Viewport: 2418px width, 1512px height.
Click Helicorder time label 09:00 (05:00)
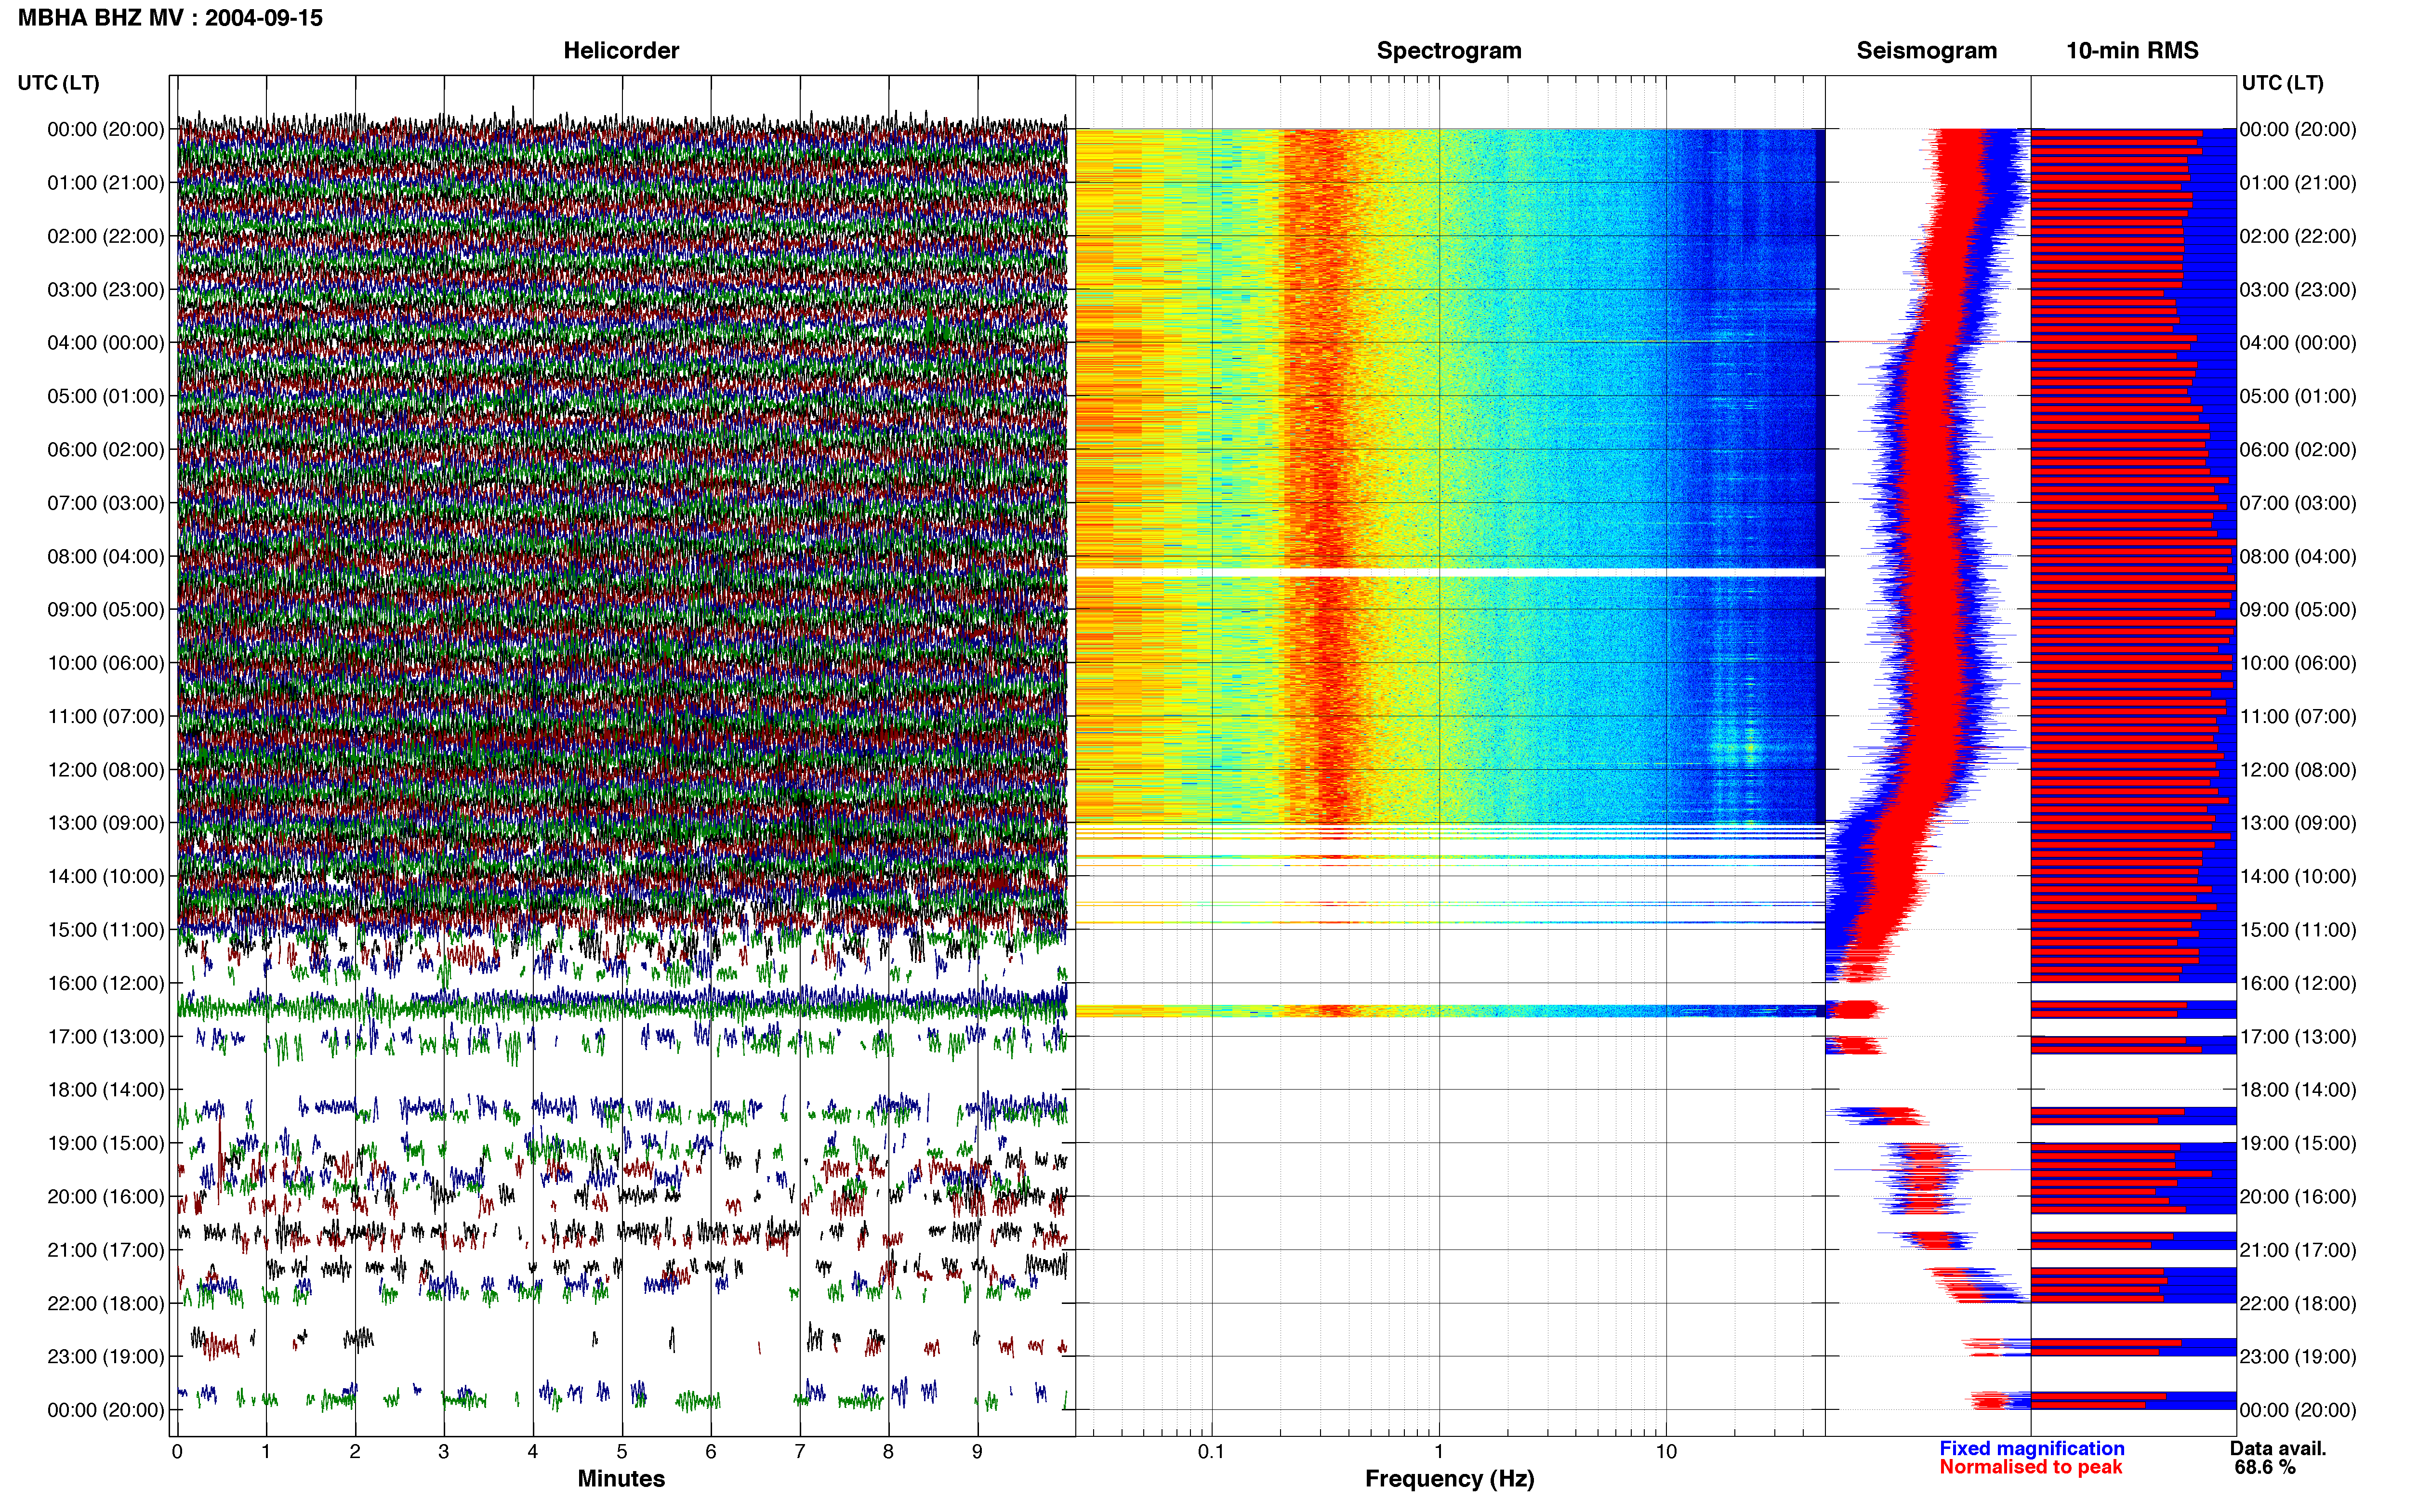pos(106,609)
